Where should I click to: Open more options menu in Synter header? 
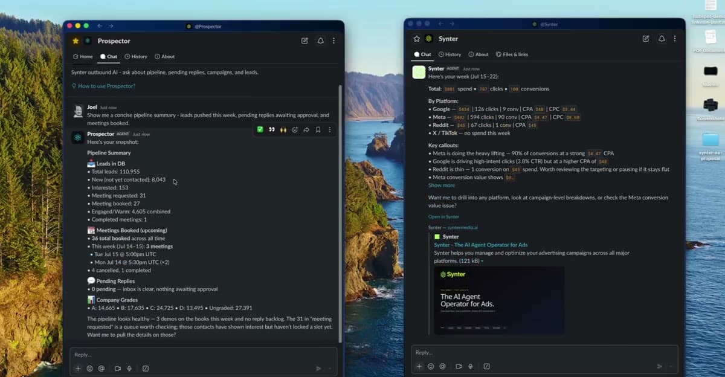point(675,39)
